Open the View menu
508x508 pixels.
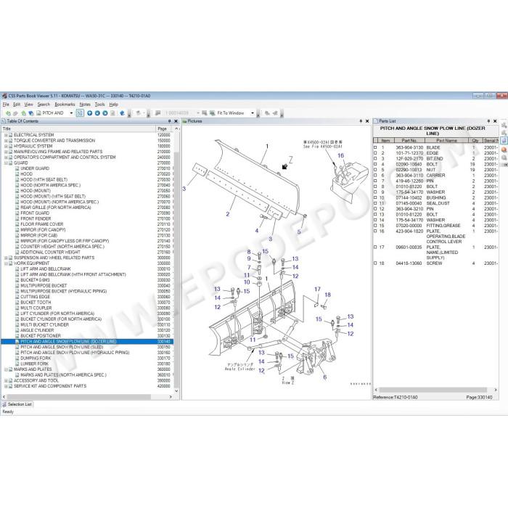point(29,105)
